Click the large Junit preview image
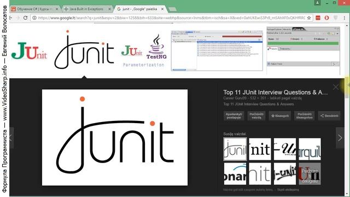 point(115,137)
